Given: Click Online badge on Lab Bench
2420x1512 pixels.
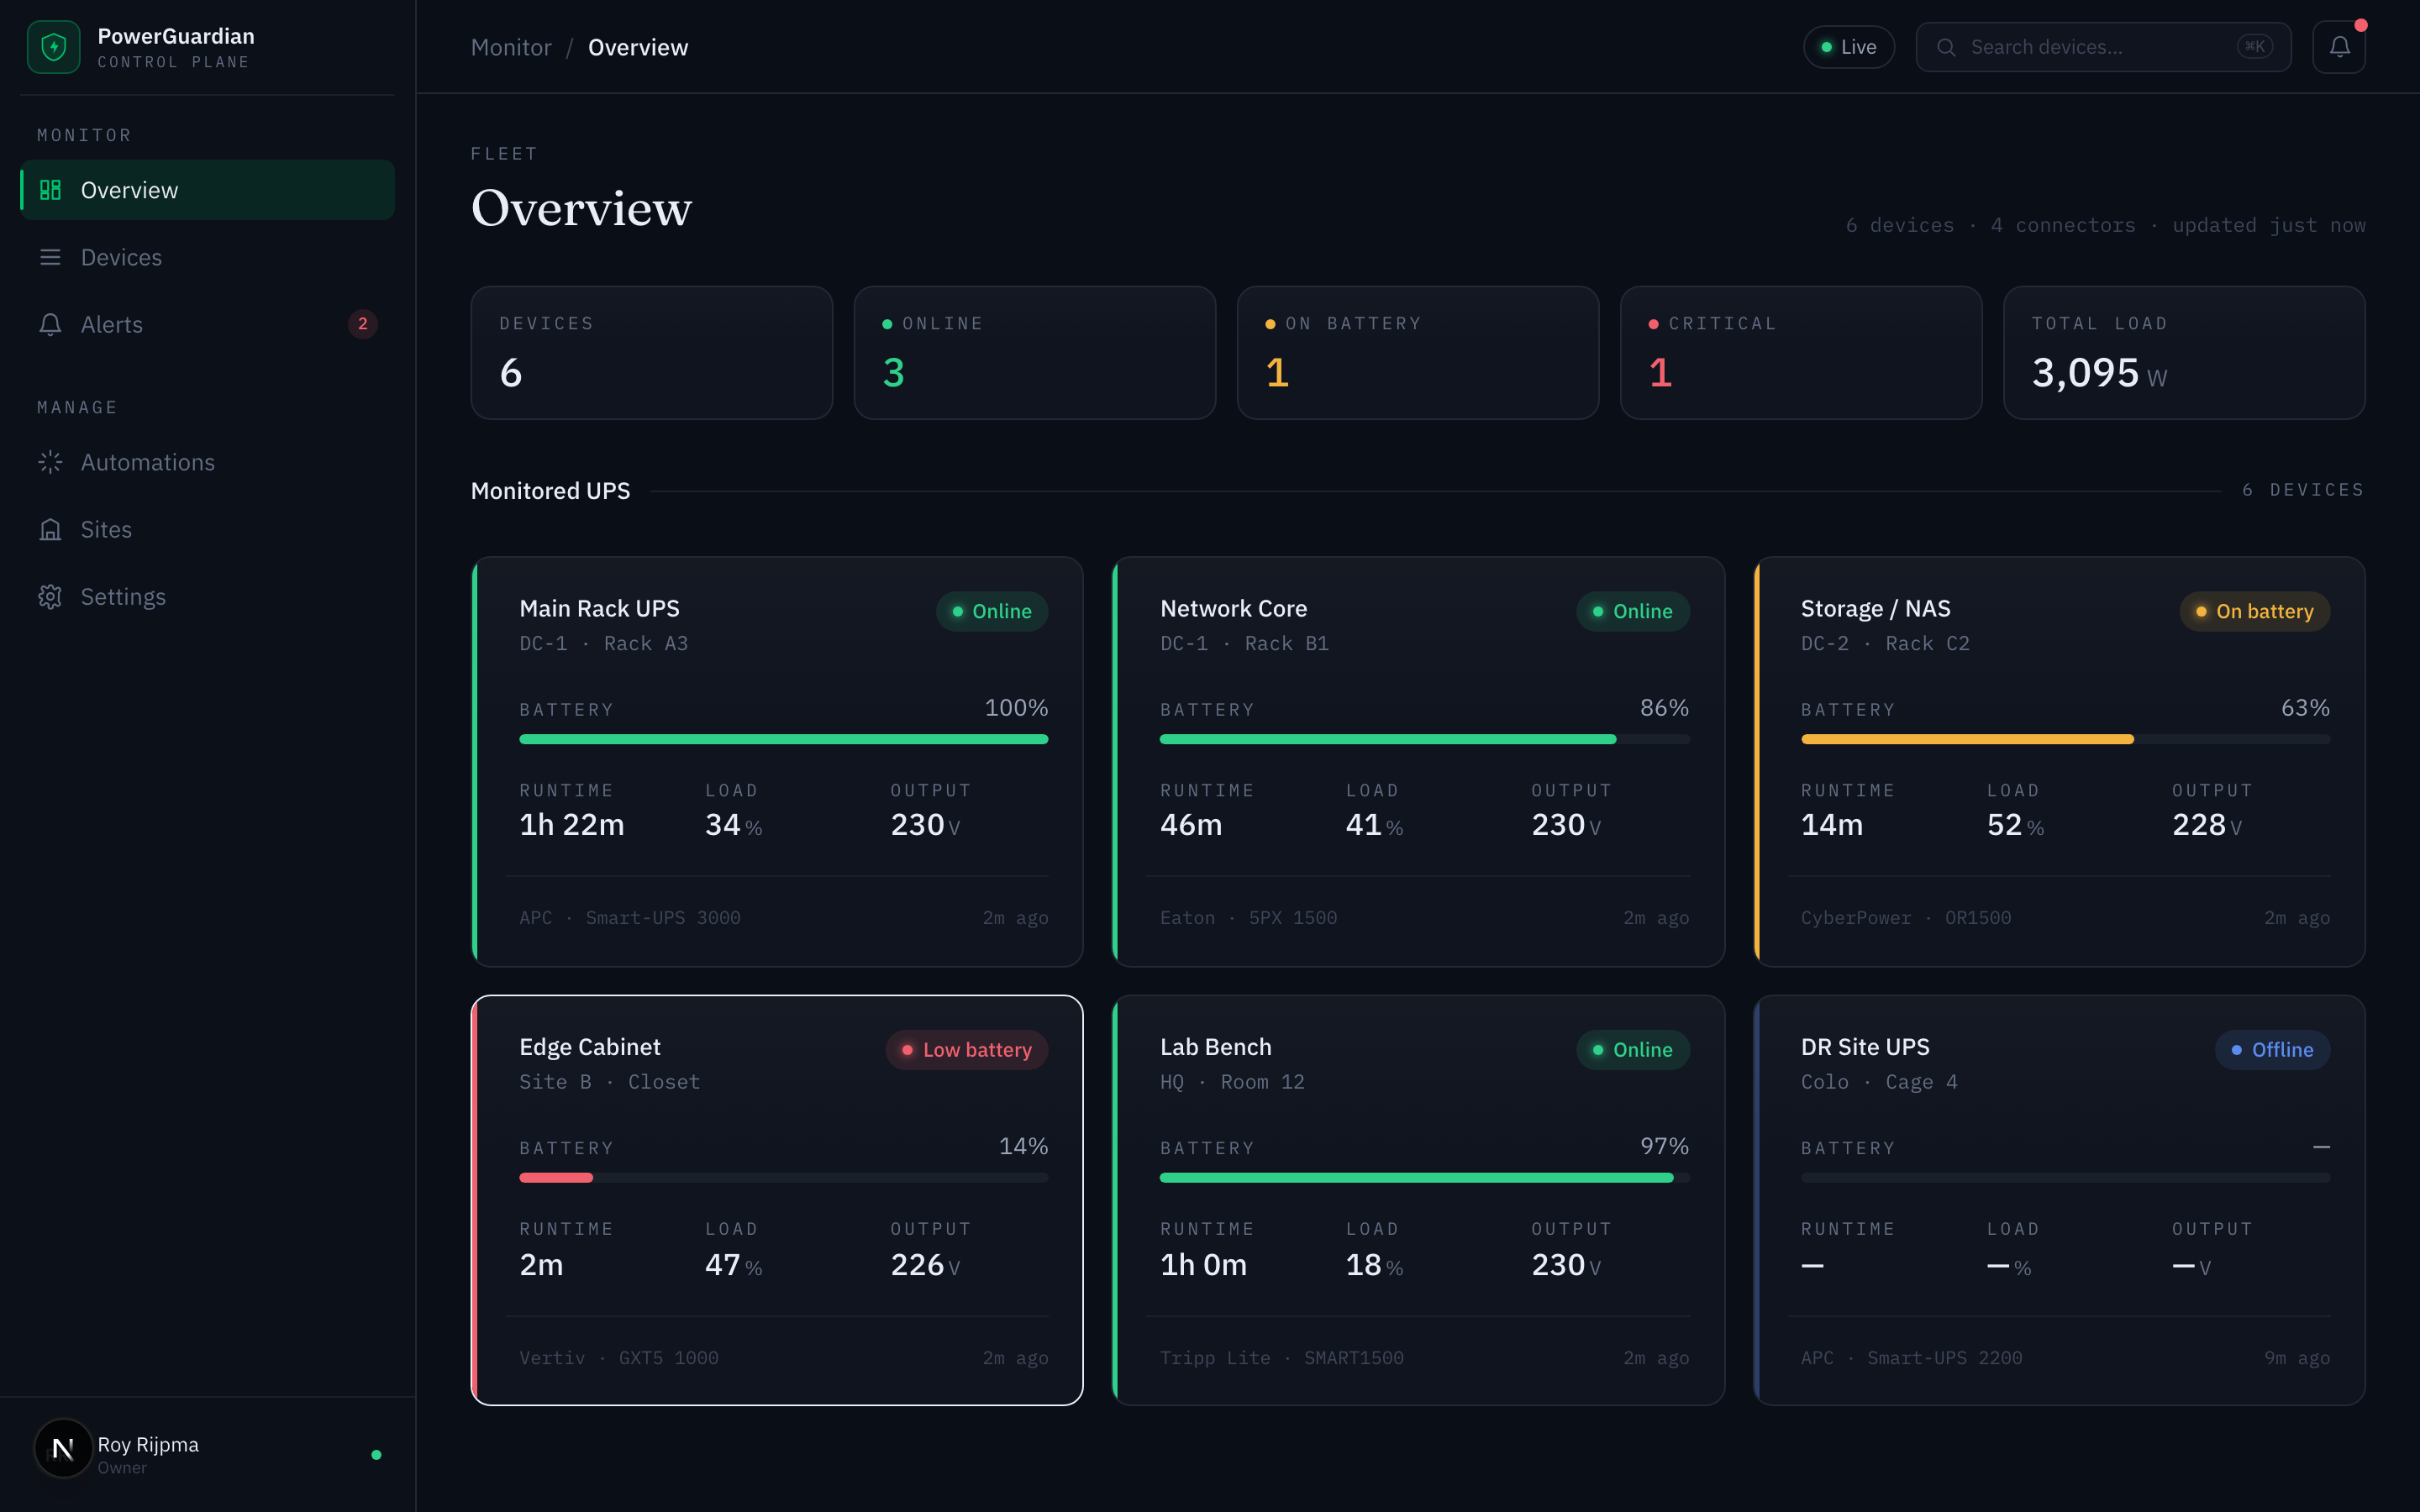Looking at the screenshot, I should [1633, 1050].
